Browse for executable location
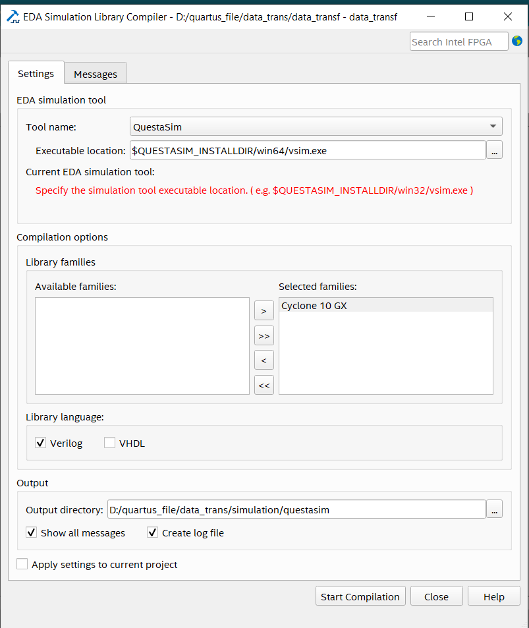Viewport: 529px width, 628px height. 495,150
